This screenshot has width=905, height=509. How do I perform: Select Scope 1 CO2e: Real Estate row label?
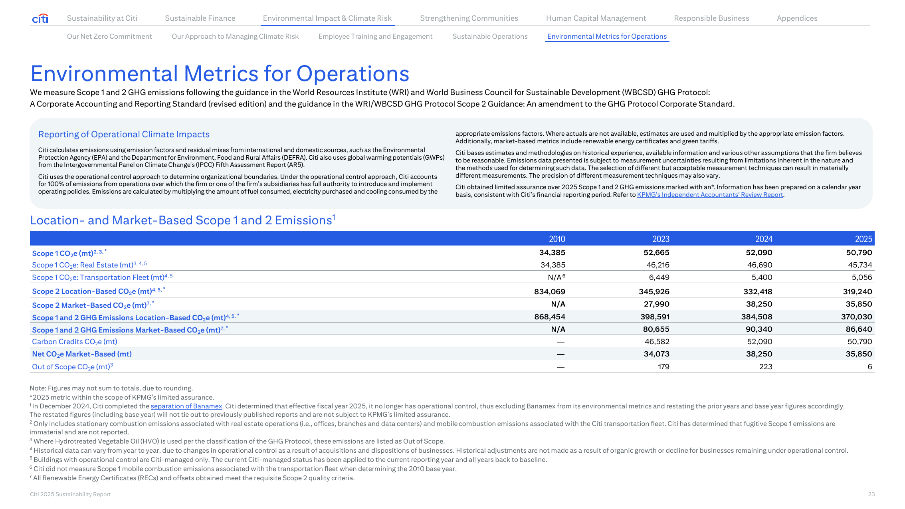tap(89, 265)
